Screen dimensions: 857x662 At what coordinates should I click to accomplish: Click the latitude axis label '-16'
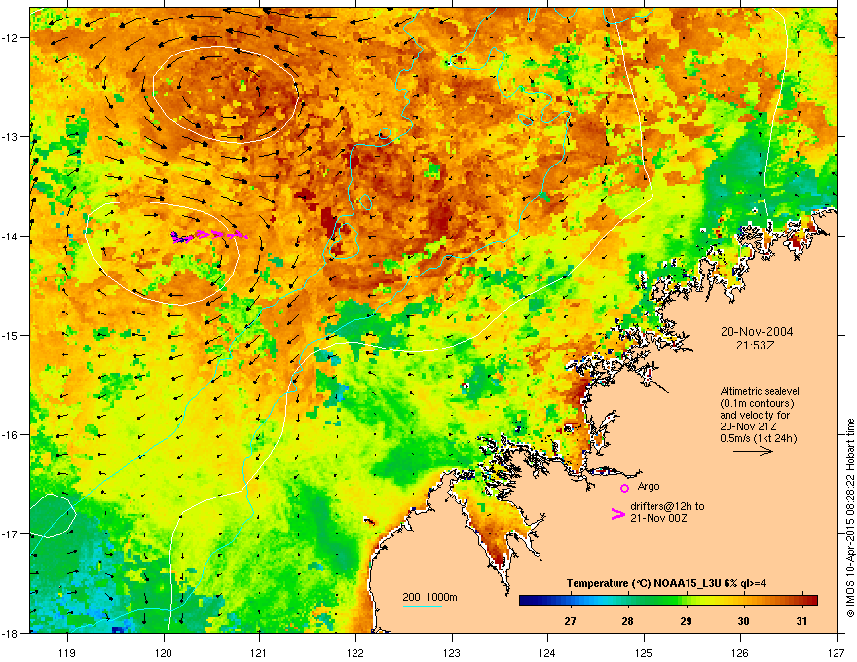(x=10, y=435)
